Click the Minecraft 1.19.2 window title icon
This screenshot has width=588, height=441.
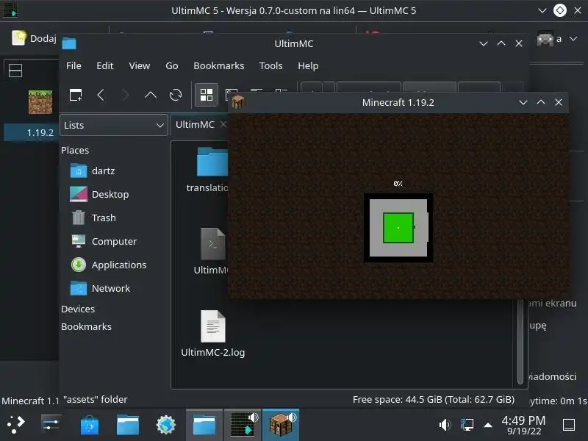point(237,101)
